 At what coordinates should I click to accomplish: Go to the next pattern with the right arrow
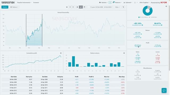[x=73, y=7]
